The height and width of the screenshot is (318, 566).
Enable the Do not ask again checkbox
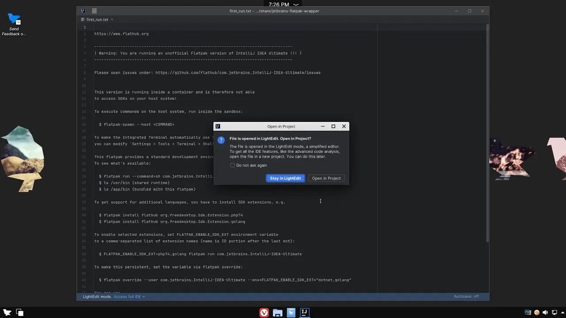pyautogui.click(x=233, y=165)
